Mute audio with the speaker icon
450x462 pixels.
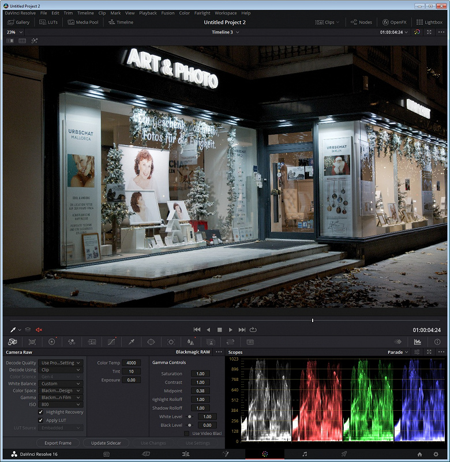[x=39, y=330]
